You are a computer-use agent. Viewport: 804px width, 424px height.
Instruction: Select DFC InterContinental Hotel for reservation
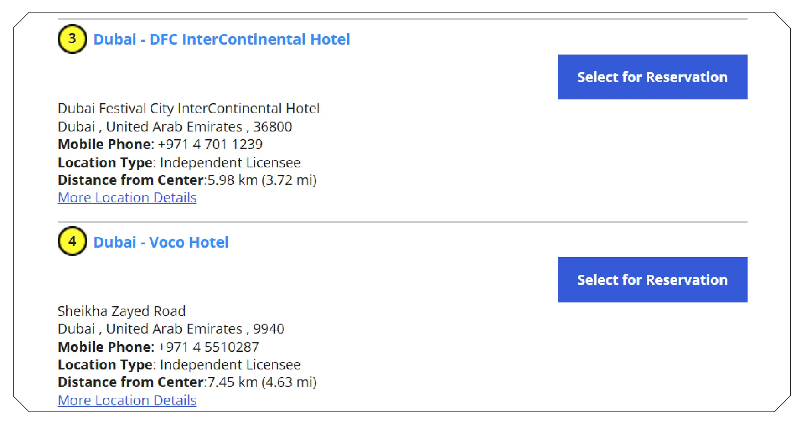[x=652, y=77]
